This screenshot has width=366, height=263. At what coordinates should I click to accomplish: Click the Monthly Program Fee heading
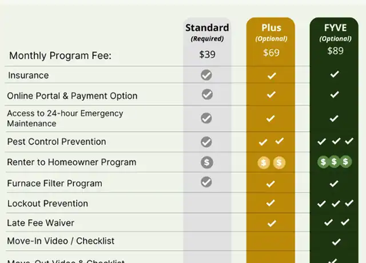coord(60,56)
